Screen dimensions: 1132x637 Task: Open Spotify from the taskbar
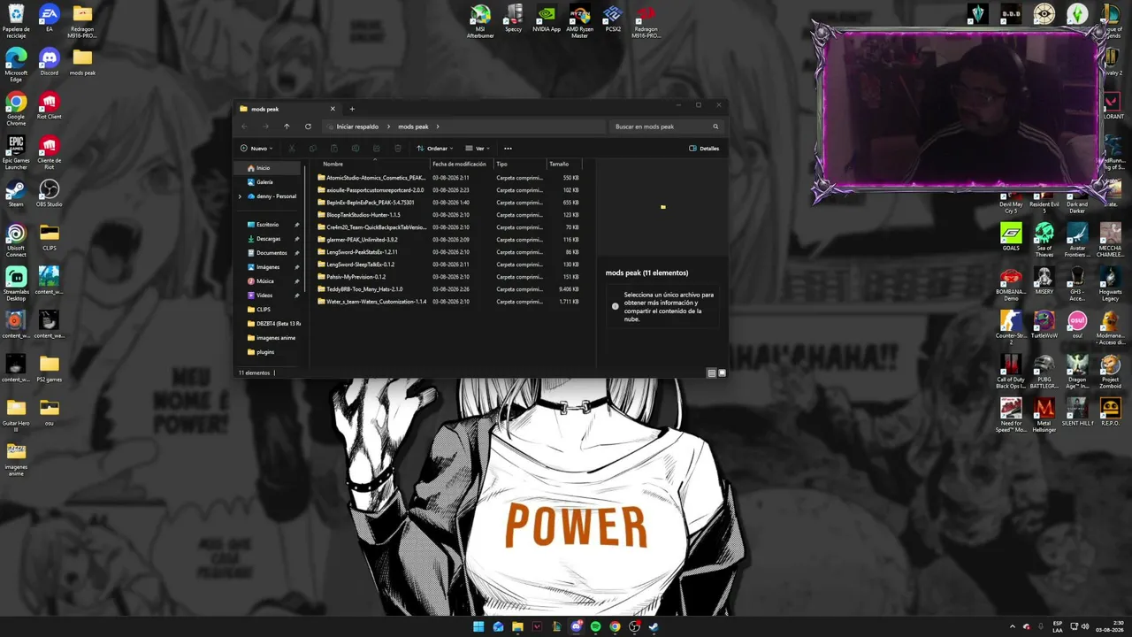pos(595,626)
